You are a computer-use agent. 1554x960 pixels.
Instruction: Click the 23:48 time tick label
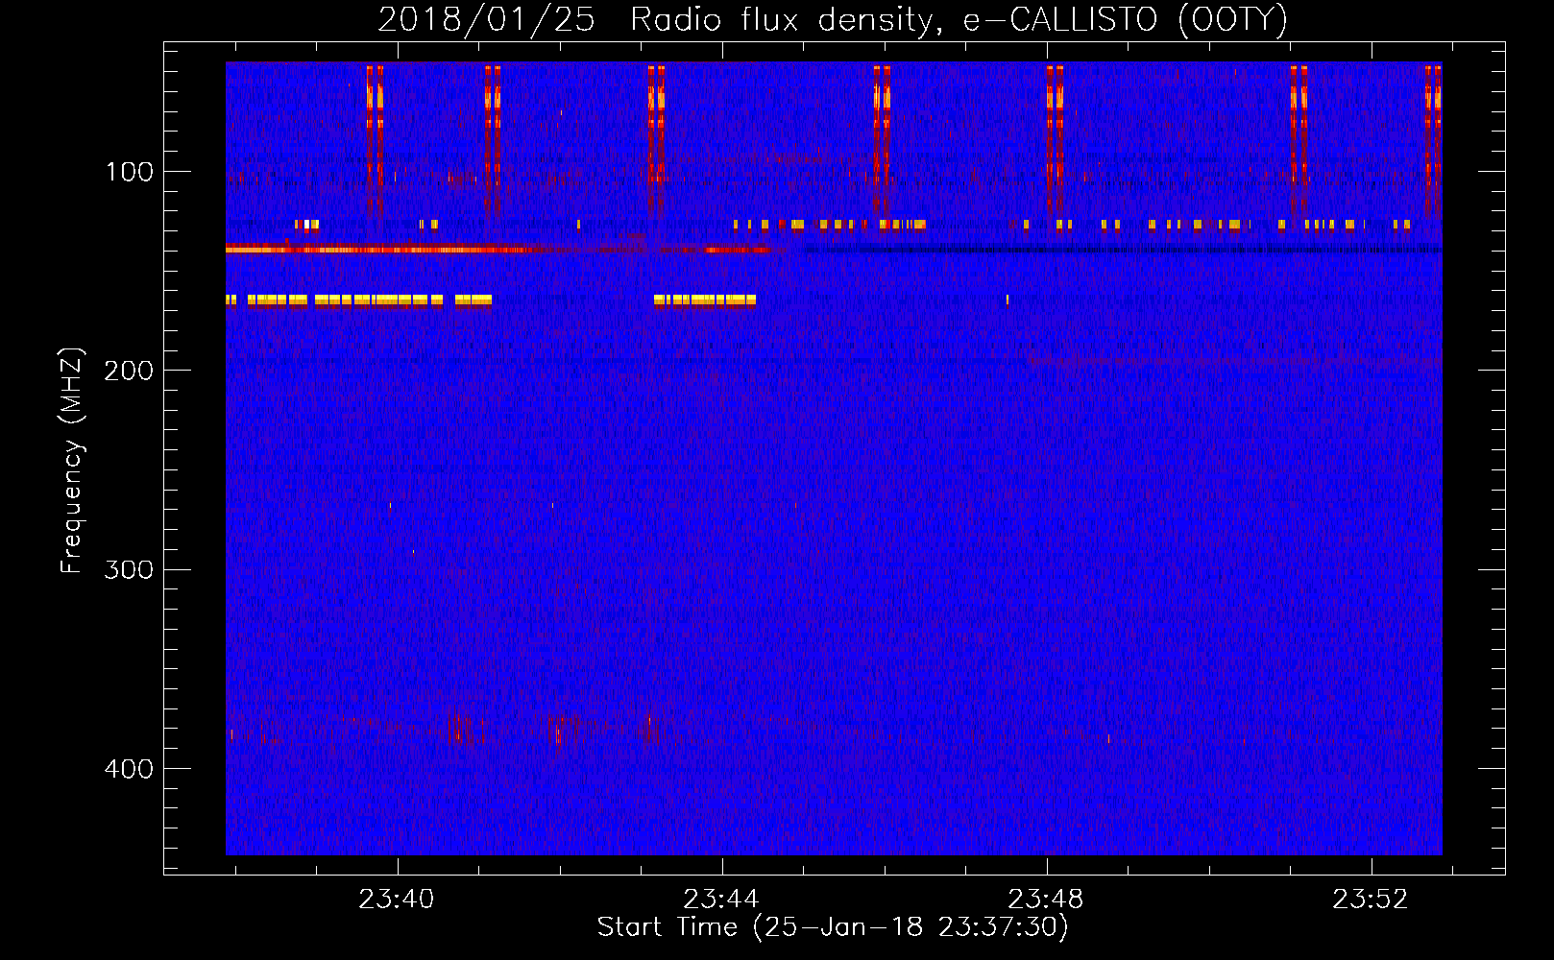pos(1046,899)
